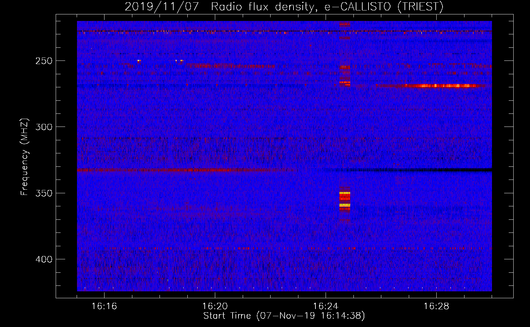
Task: Click the 'Frequency (MHZ)' axis label
Action: (25, 157)
